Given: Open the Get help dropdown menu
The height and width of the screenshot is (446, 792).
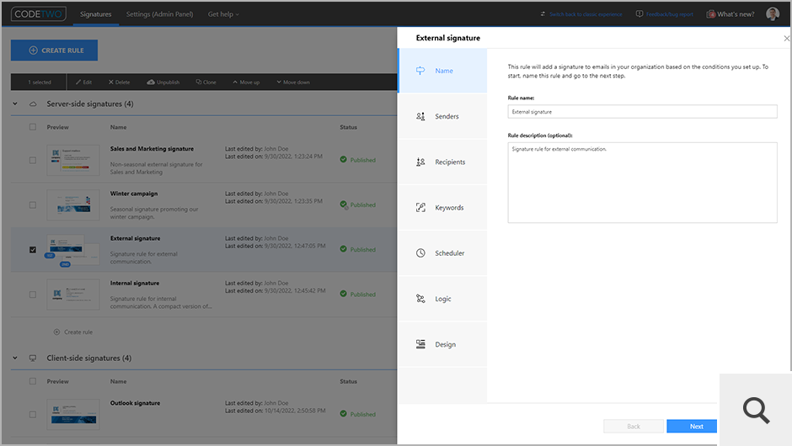Looking at the screenshot, I should (223, 14).
